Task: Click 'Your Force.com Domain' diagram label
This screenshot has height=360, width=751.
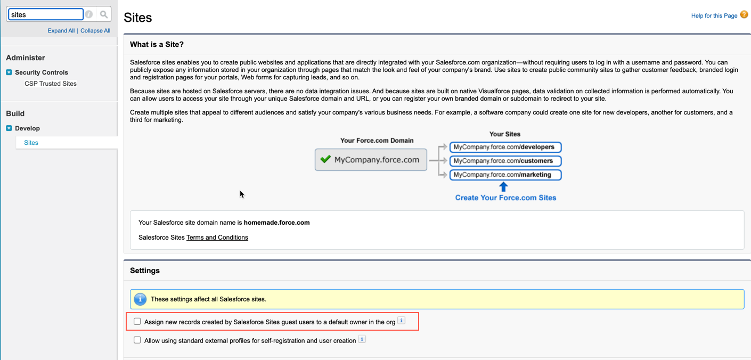Action: tap(377, 141)
